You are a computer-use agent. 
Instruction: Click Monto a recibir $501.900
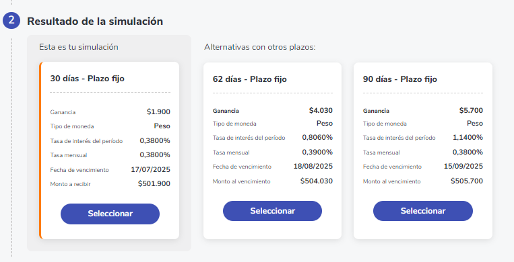(154, 184)
